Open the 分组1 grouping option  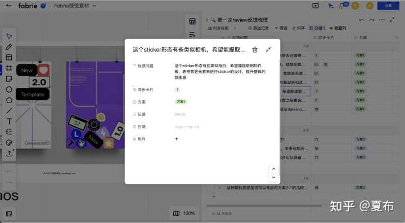pyautogui.click(x=317, y=28)
